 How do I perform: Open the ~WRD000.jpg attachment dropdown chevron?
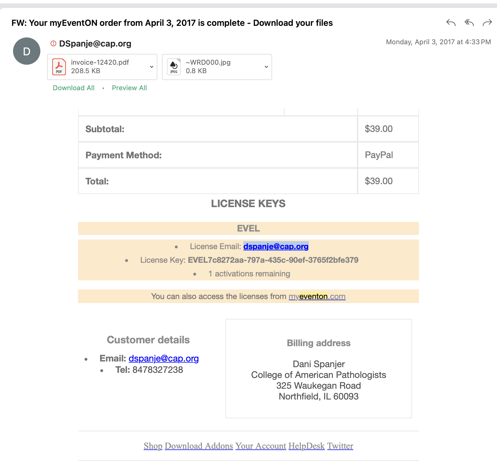point(266,67)
